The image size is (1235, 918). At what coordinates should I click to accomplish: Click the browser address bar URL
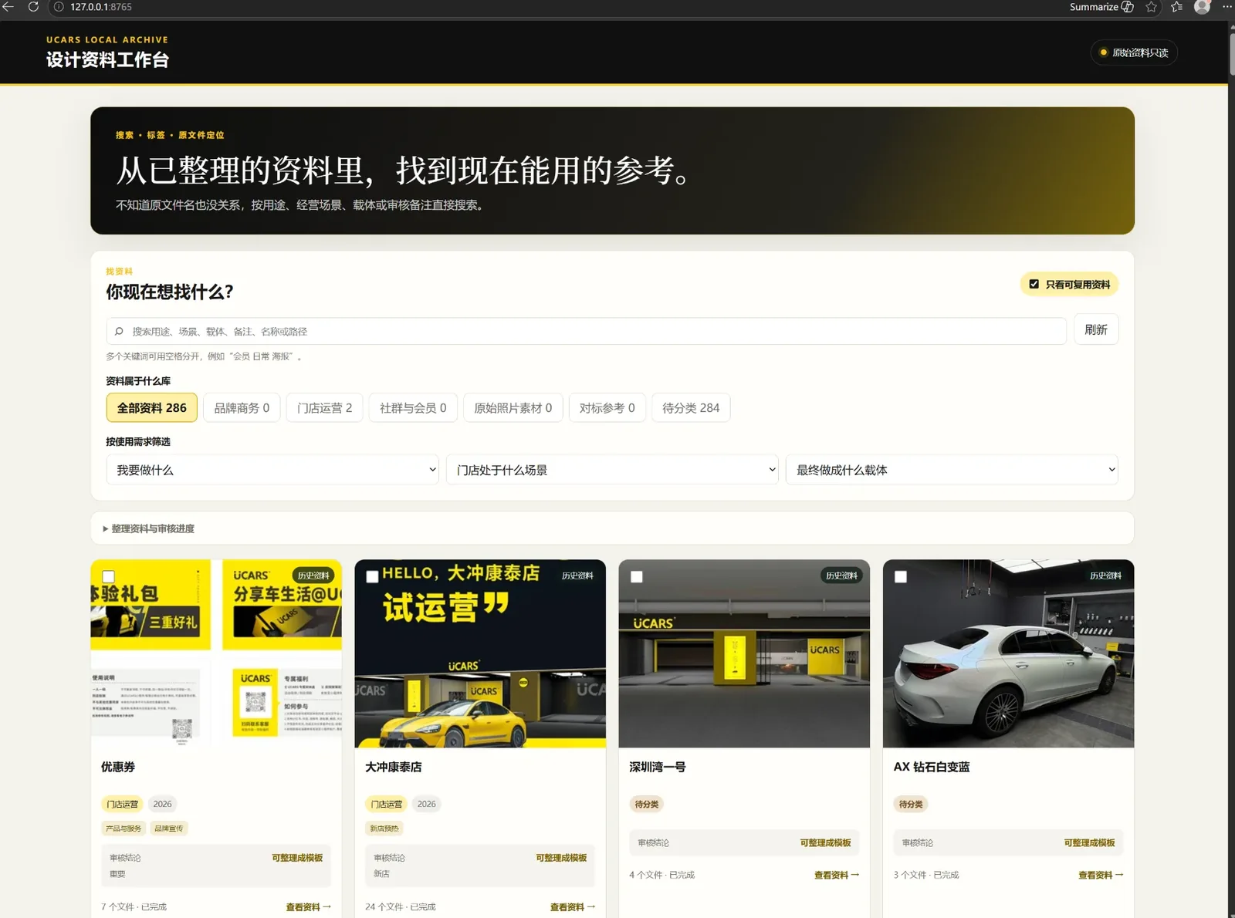[x=101, y=7]
